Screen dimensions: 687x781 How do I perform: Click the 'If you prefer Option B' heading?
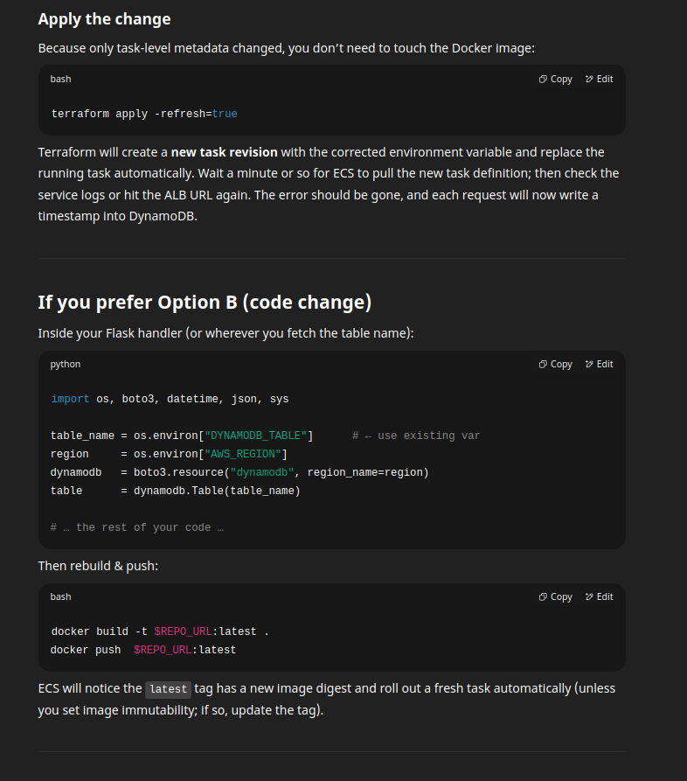click(205, 303)
